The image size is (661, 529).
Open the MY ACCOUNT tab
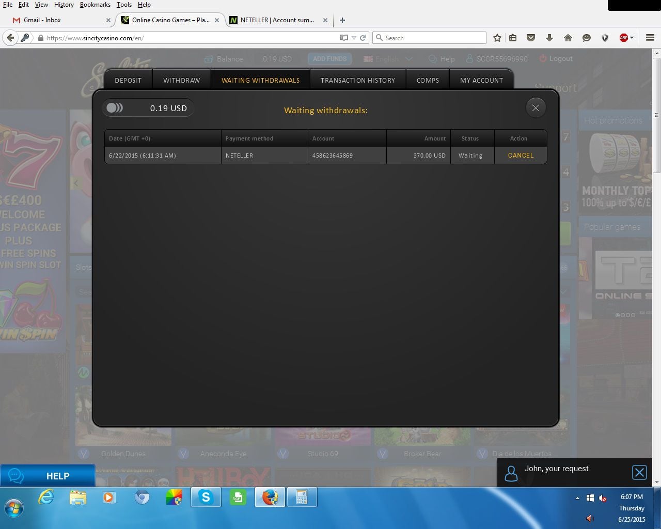481,80
